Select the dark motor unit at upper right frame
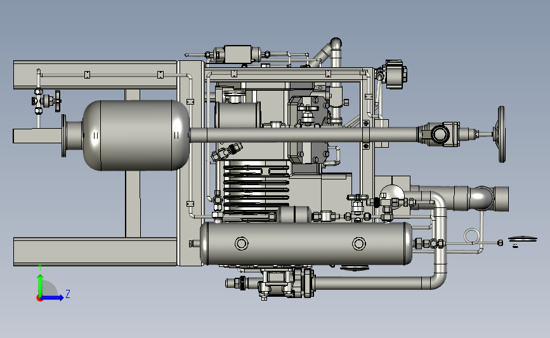The height and width of the screenshot is (338, 550). [x=395, y=74]
